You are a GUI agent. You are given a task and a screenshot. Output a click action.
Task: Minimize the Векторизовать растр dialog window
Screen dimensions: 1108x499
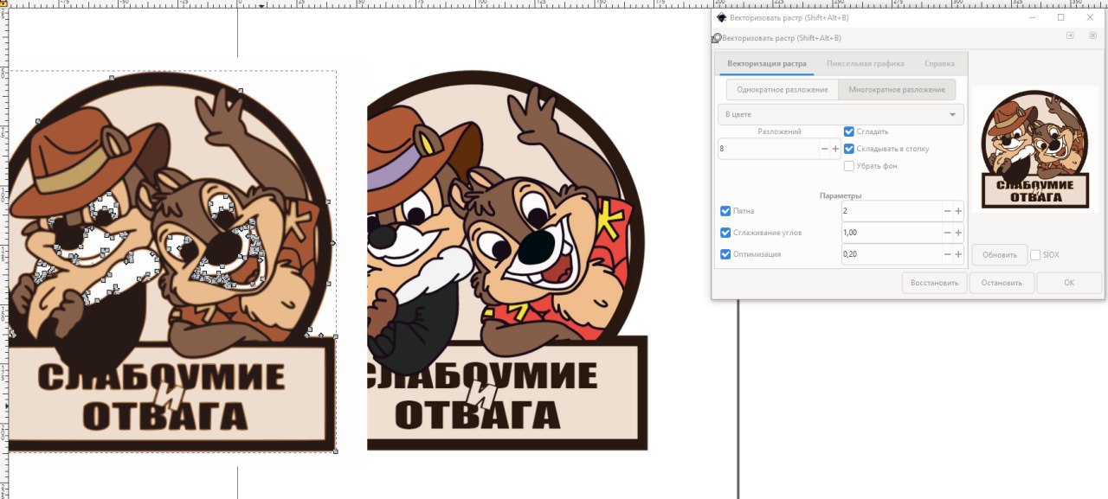click(x=1033, y=17)
